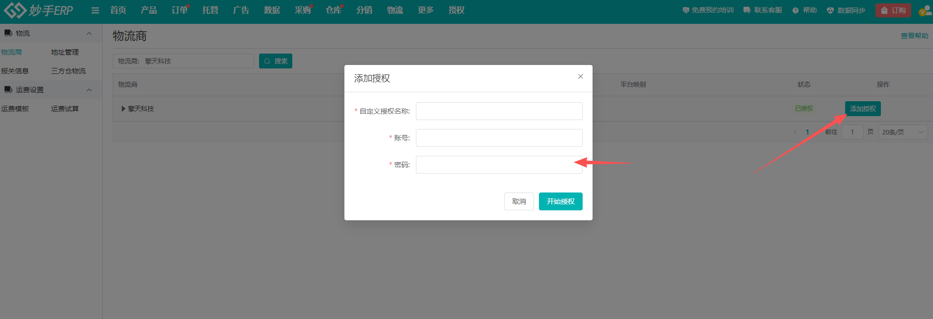933x319 pixels.
Task: Focus the 账号 input field
Action: 499,138
